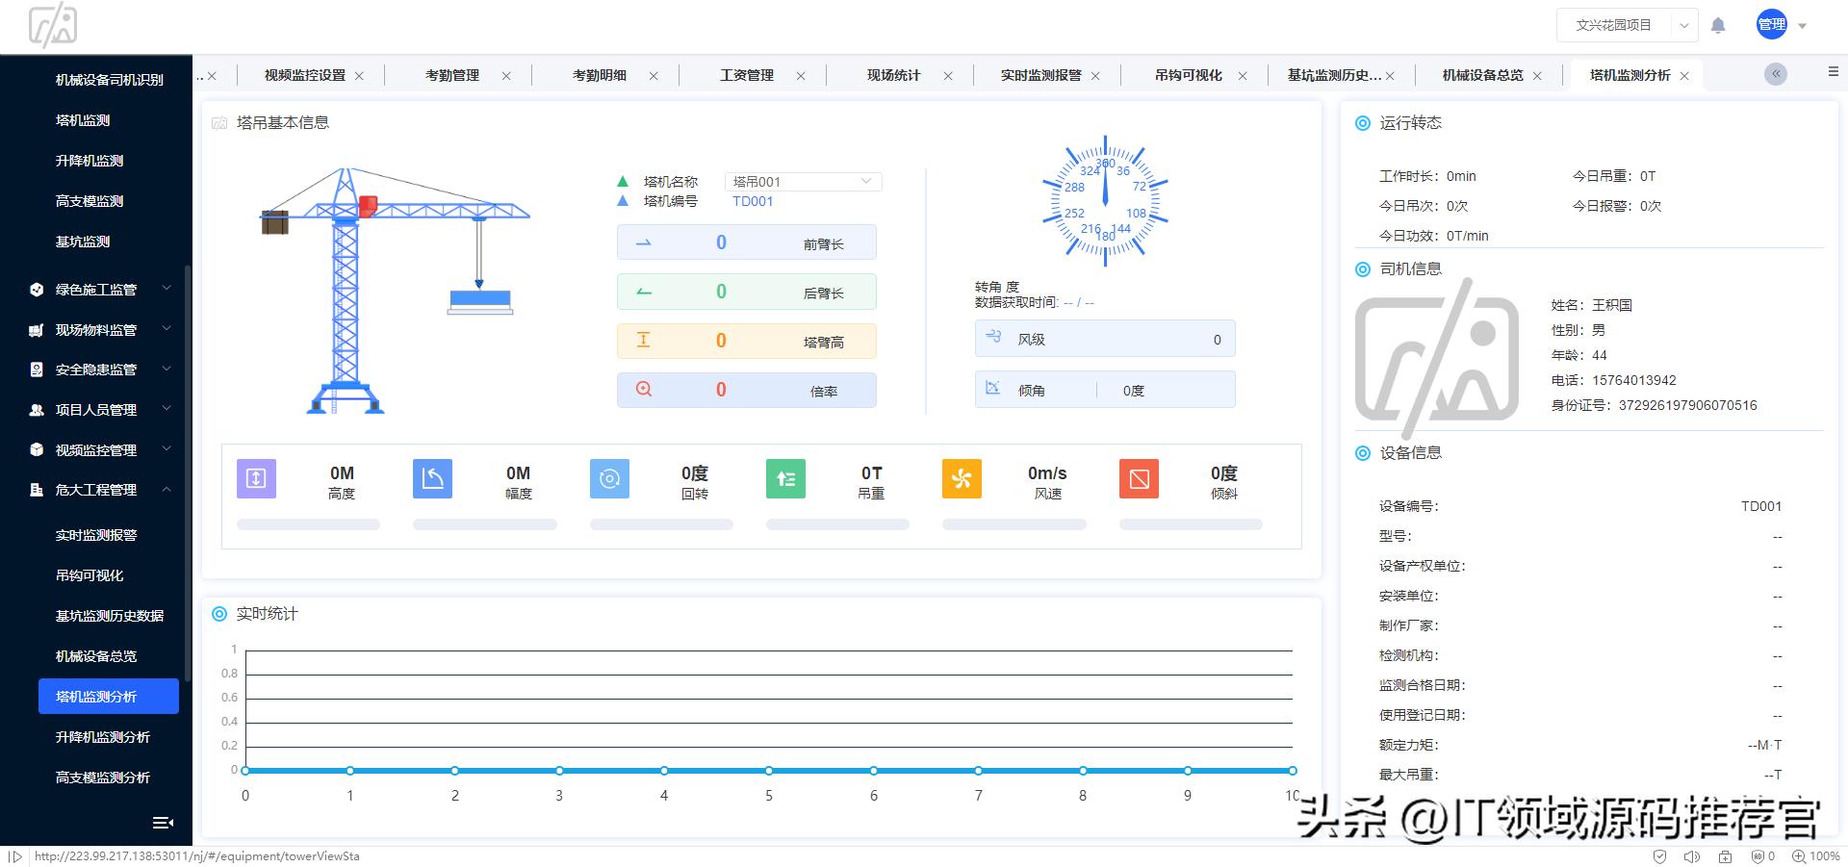Click the red 倾斜 tilt icon
This screenshot has width=1848, height=867.
pyautogui.click(x=1139, y=478)
